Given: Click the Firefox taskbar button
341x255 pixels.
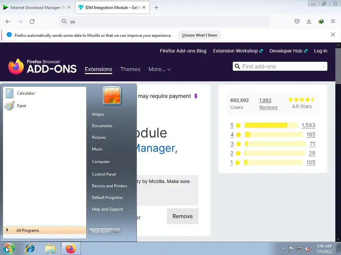Looking at the screenshot, I should tap(71, 248).
